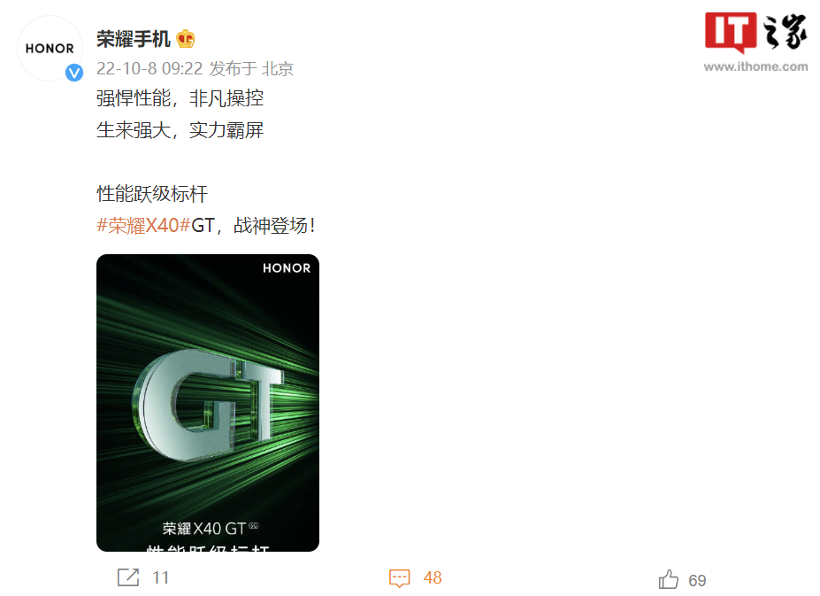Viewport: 820px width, 596px height.
Task: Open the 荣耀手机 account name
Action: tap(134, 39)
